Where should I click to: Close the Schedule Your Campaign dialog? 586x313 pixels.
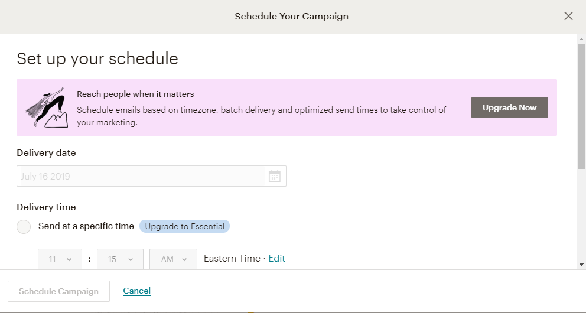(568, 16)
